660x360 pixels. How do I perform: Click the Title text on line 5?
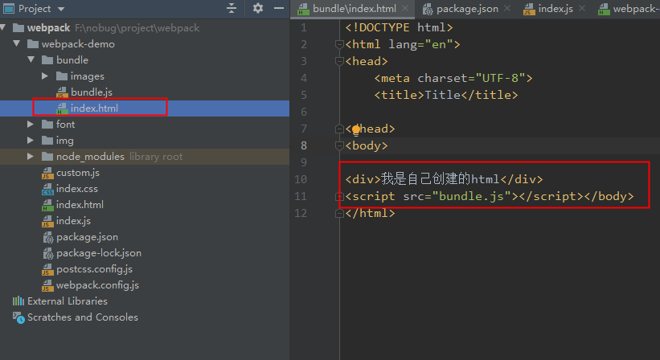442,95
